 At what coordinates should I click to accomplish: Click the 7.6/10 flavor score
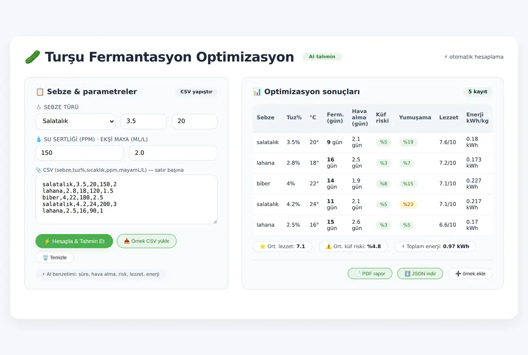448,142
